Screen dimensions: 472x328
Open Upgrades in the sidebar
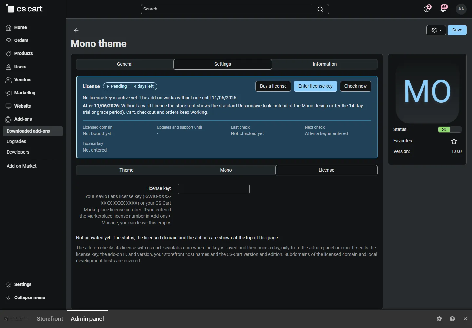pyautogui.click(x=16, y=142)
